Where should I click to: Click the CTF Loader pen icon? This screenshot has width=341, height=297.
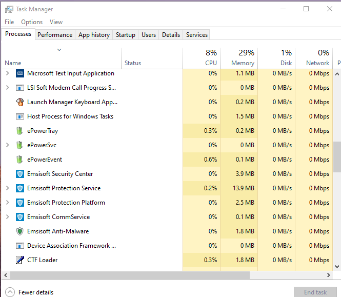[x=20, y=260]
